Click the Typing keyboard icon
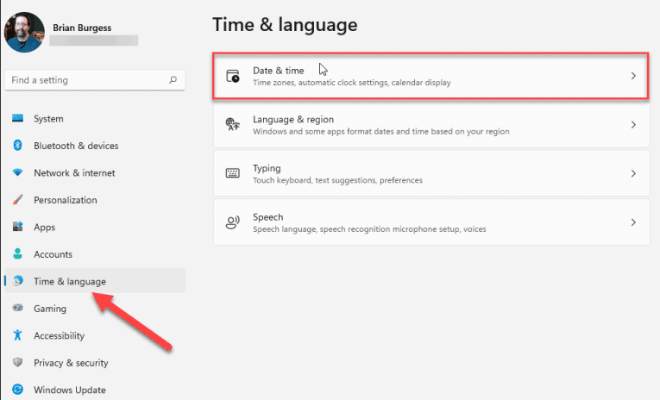660x400 pixels. (x=233, y=173)
